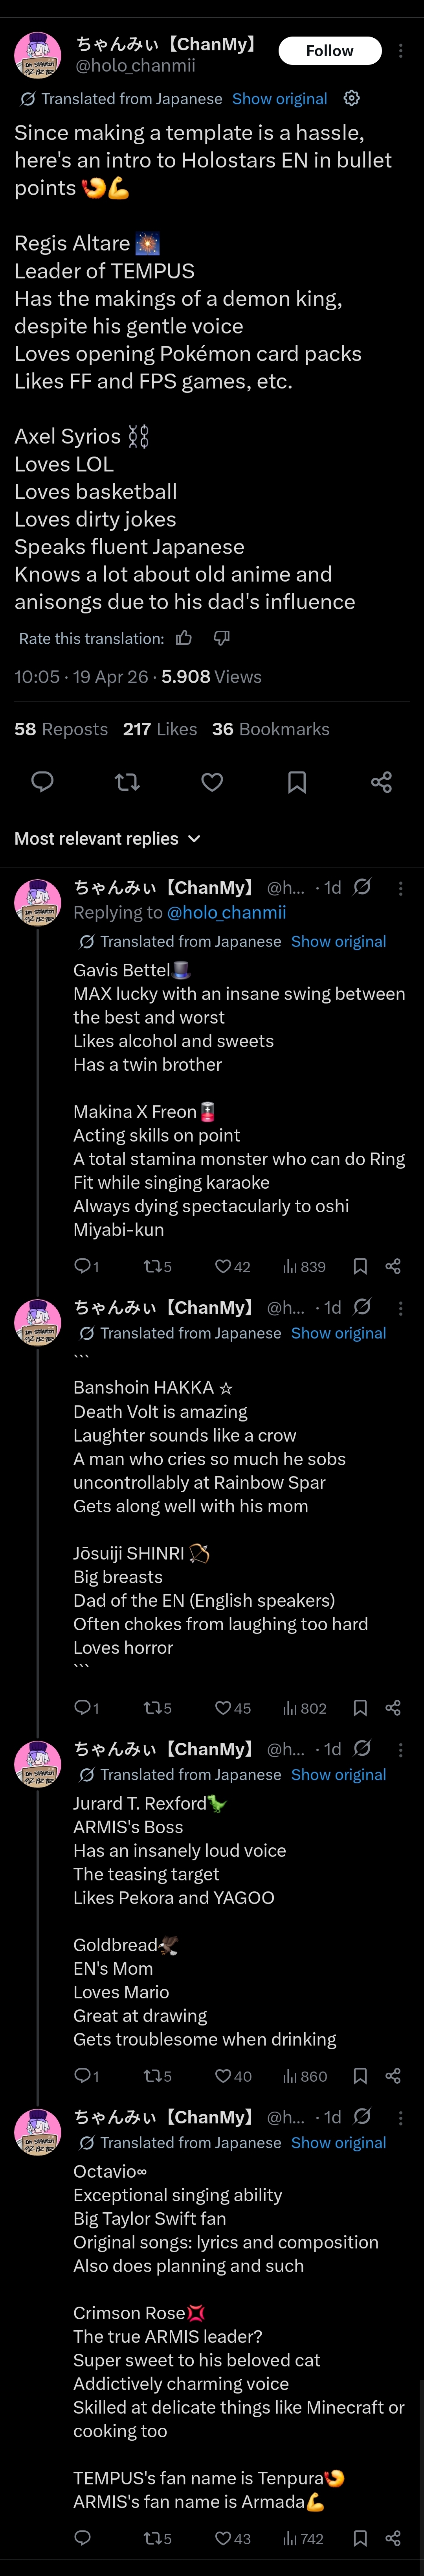Click the Follow button
The image size is (424, 2576).
pos(329,51)
